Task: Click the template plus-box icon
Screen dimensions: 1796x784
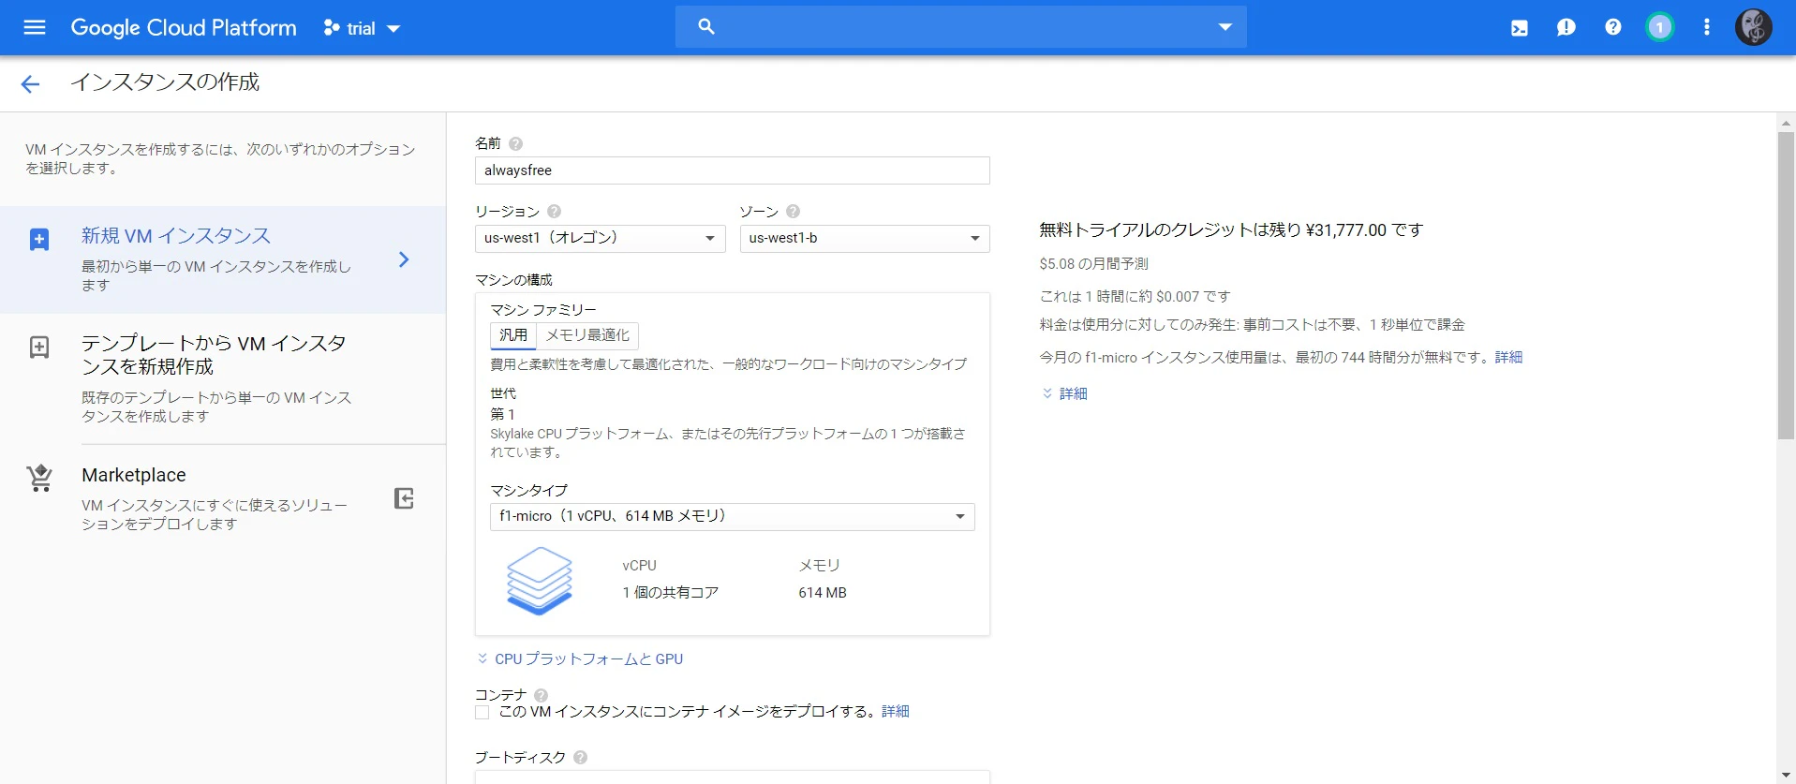Action: [x=39, y=348]
